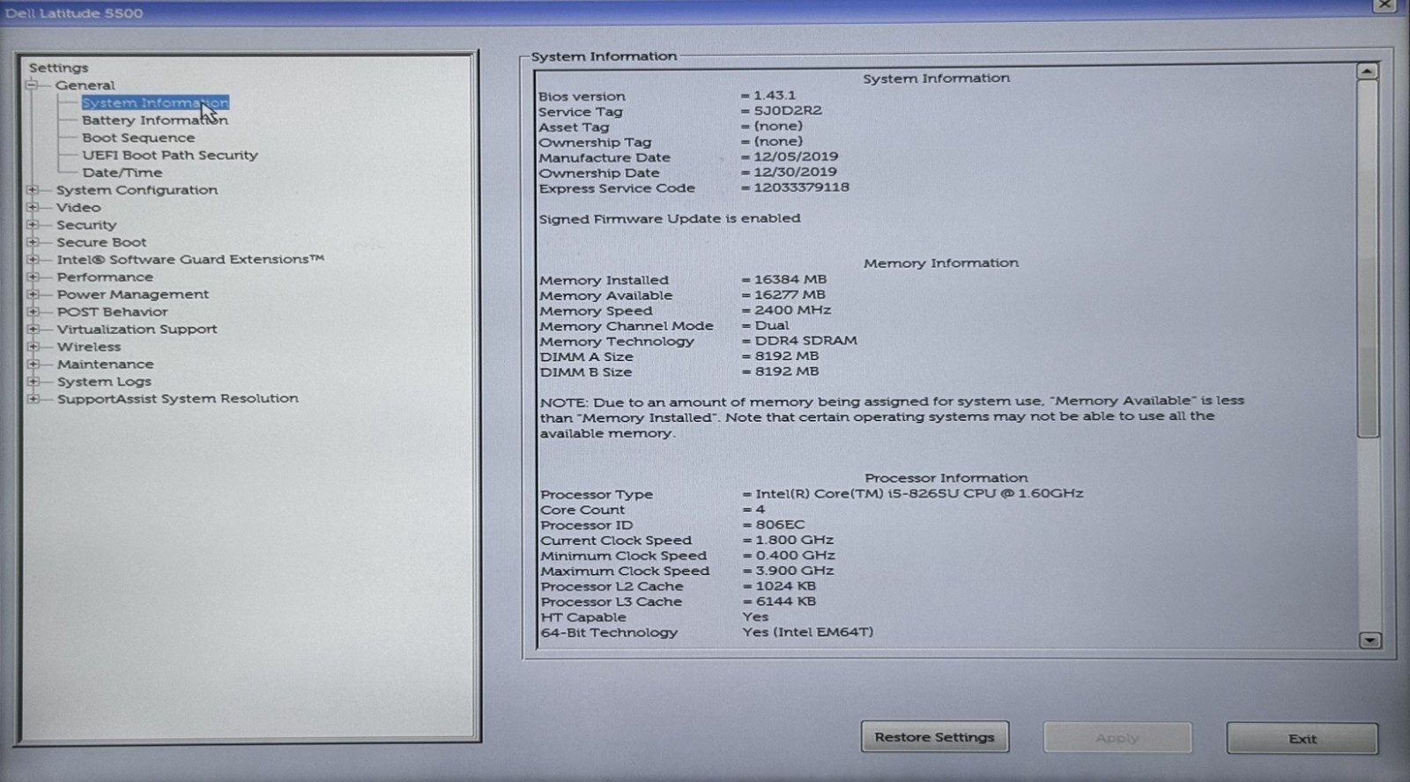Collapse the General tree node

tap(33, 85)
